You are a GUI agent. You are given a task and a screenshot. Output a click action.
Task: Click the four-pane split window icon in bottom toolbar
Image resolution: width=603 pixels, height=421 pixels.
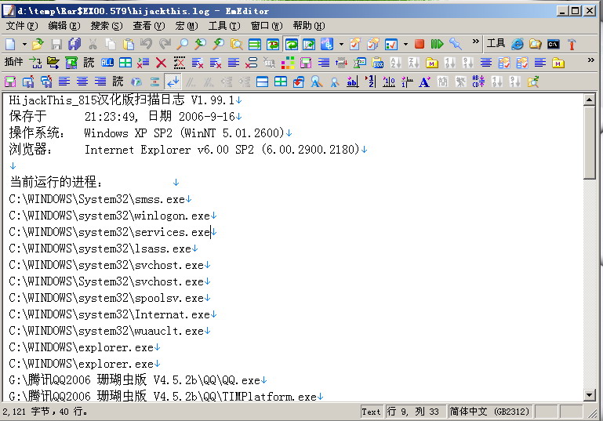[281, 82]
